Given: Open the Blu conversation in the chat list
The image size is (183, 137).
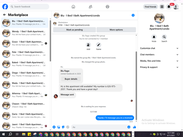Looking at the screenshot, I should (x=25, y=23).
